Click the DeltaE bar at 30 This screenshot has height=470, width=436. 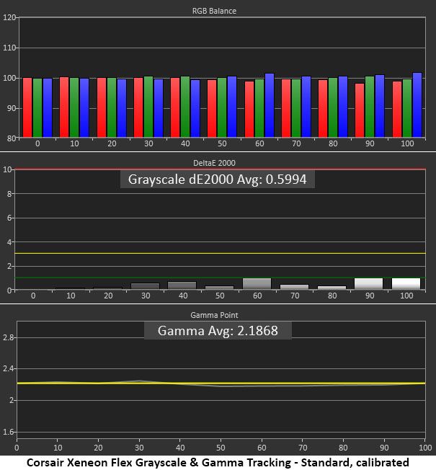pos(146,286)
